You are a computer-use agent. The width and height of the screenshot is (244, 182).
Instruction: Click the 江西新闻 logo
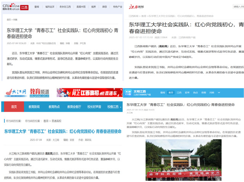(x=136, y=7)
